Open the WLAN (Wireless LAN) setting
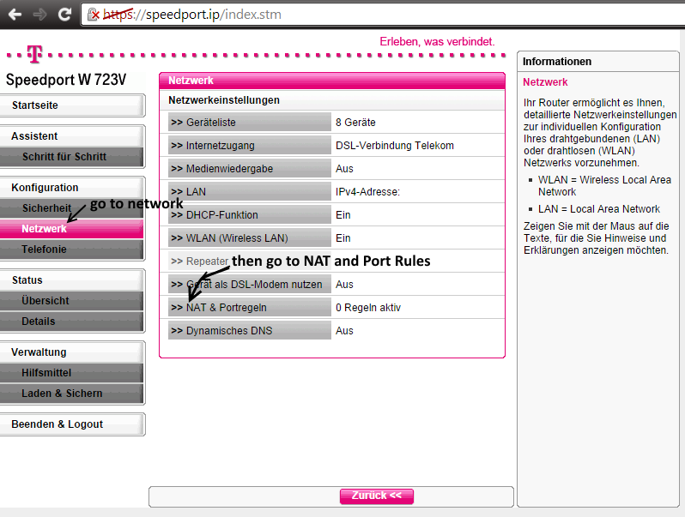Image resolution: width=685 pixels, height=517 pixels. (250, 237)
